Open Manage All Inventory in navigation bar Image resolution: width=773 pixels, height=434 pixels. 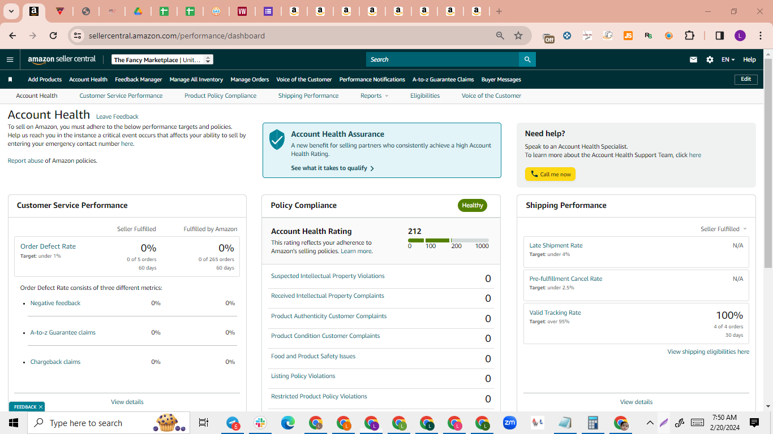pyautogui.click(x=196, y=80)
